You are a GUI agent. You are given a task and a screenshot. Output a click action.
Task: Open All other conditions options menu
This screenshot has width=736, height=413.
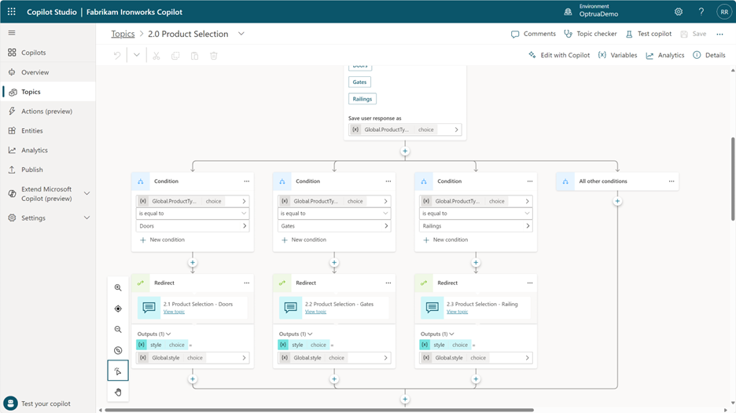[x=672, y=181]
